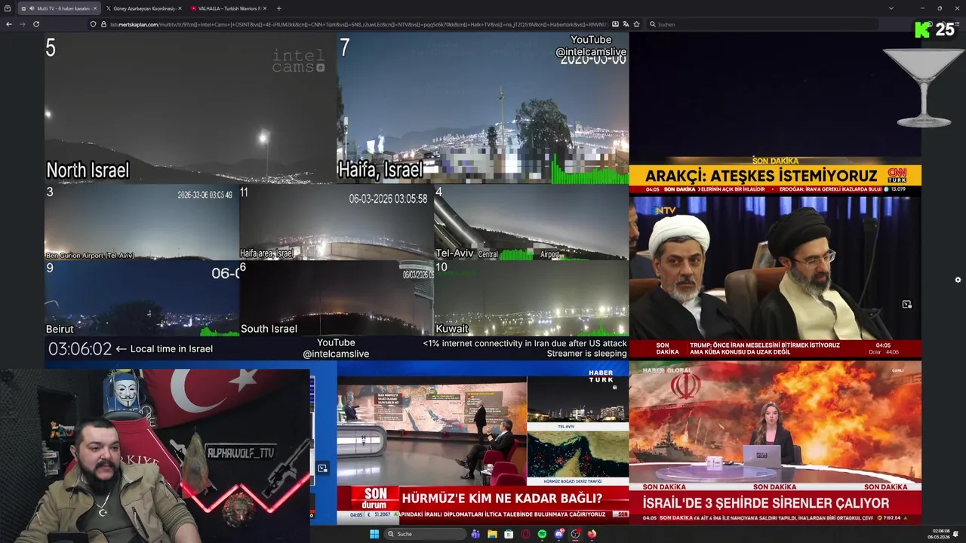
Task: Select the North Israel camera feed
Action: (190, 109)
